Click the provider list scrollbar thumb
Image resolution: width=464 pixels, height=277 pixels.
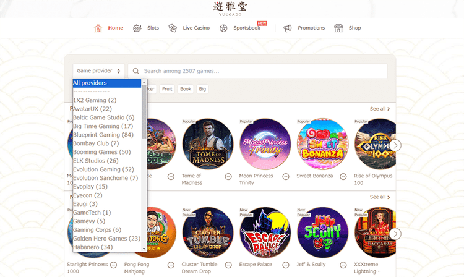point(144,112)
